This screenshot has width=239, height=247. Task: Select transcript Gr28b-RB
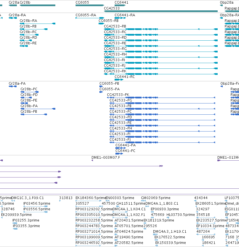tap(28, 26)
